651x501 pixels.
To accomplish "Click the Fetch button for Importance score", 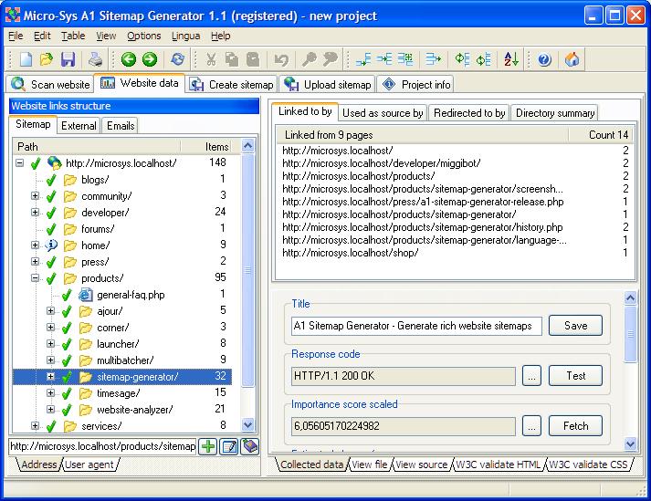I will pos(575,426).
